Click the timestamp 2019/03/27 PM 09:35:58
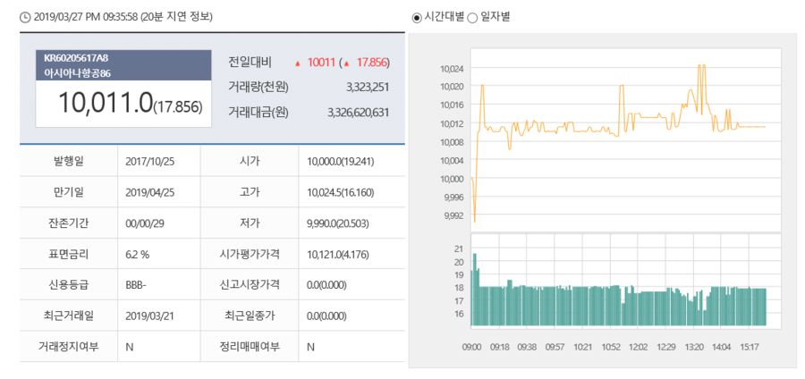Viewport: 805px width, 379px height. tap(86, 17)
